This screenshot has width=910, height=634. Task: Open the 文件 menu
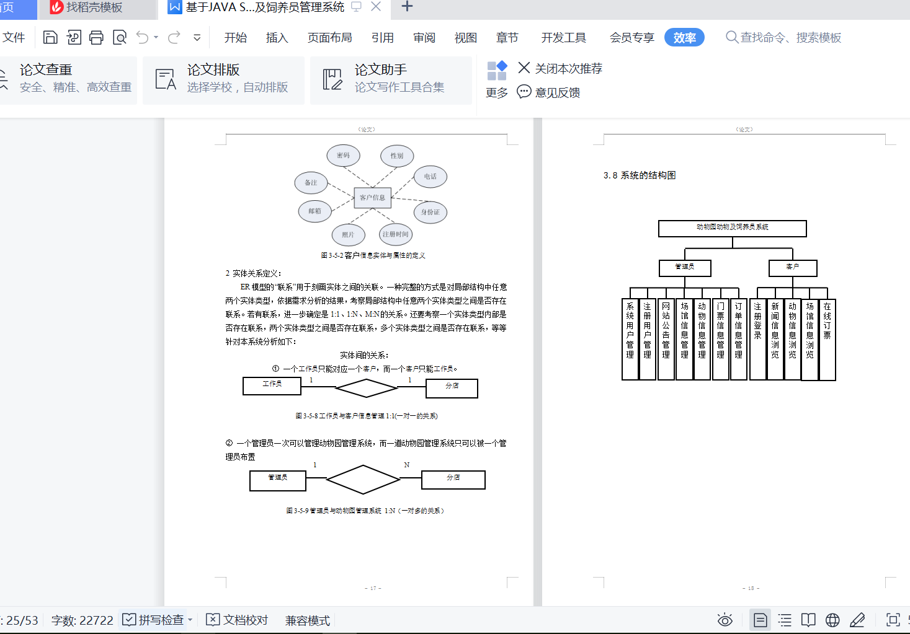coord(14,38)
